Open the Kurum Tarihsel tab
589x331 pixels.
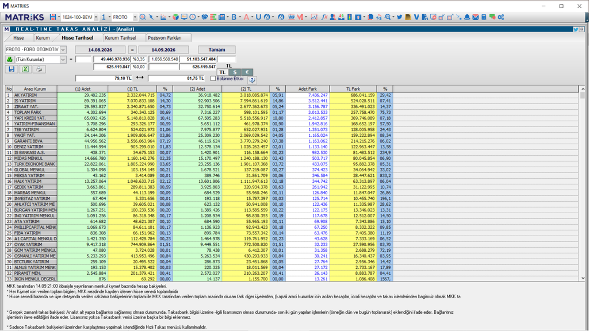pos(120,38)
